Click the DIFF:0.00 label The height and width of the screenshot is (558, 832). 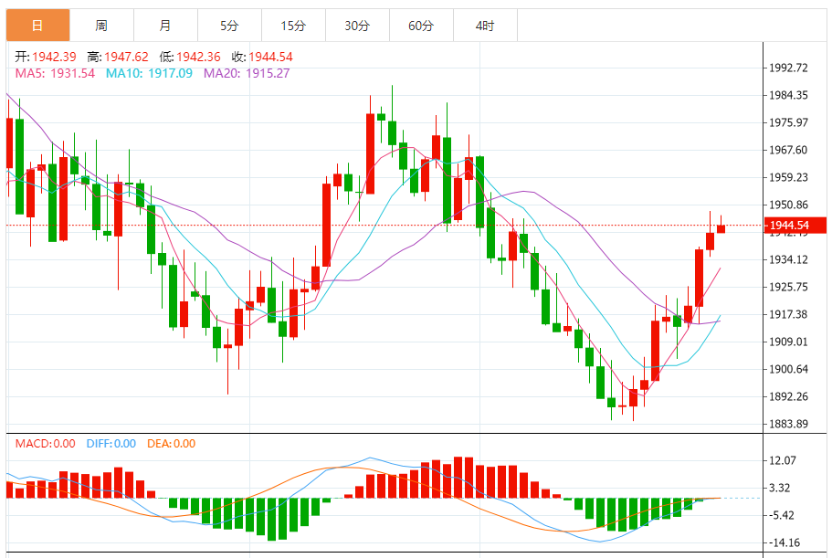pos(111,444)
